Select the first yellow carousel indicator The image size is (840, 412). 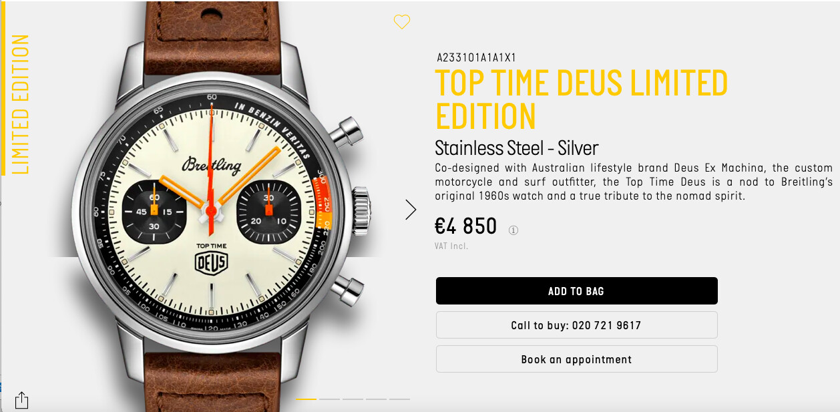[306, 399]
